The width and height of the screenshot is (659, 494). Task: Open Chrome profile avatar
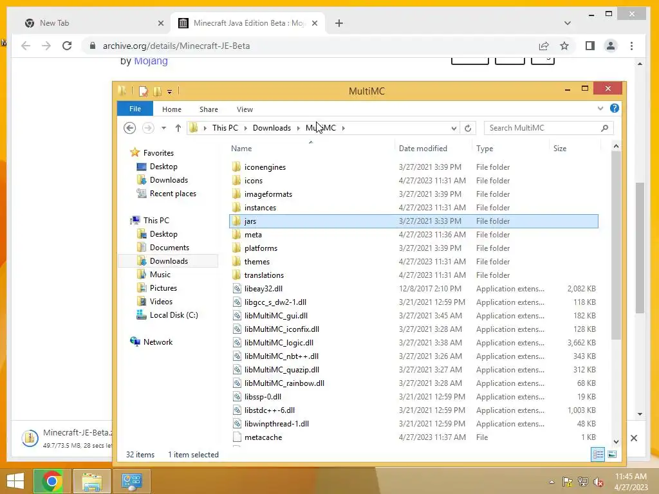click(x=610, y=46)
